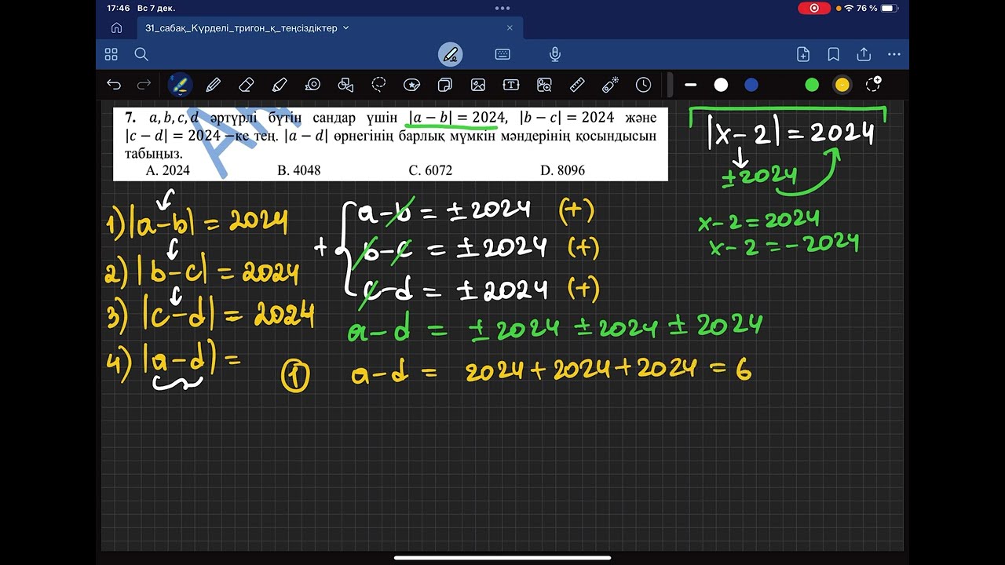Open the timer clock tool
1005x565 pixels.
[x=643, y=85]
